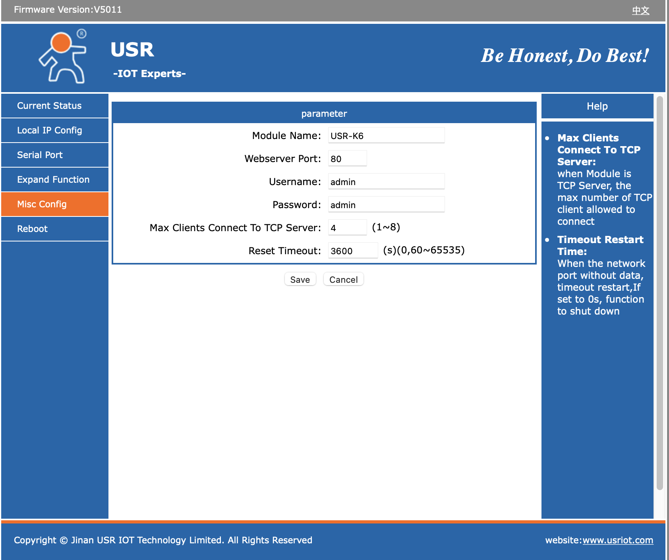Select the Username field
This screenshot has width=669, height=560.
[x=386, y=181]
